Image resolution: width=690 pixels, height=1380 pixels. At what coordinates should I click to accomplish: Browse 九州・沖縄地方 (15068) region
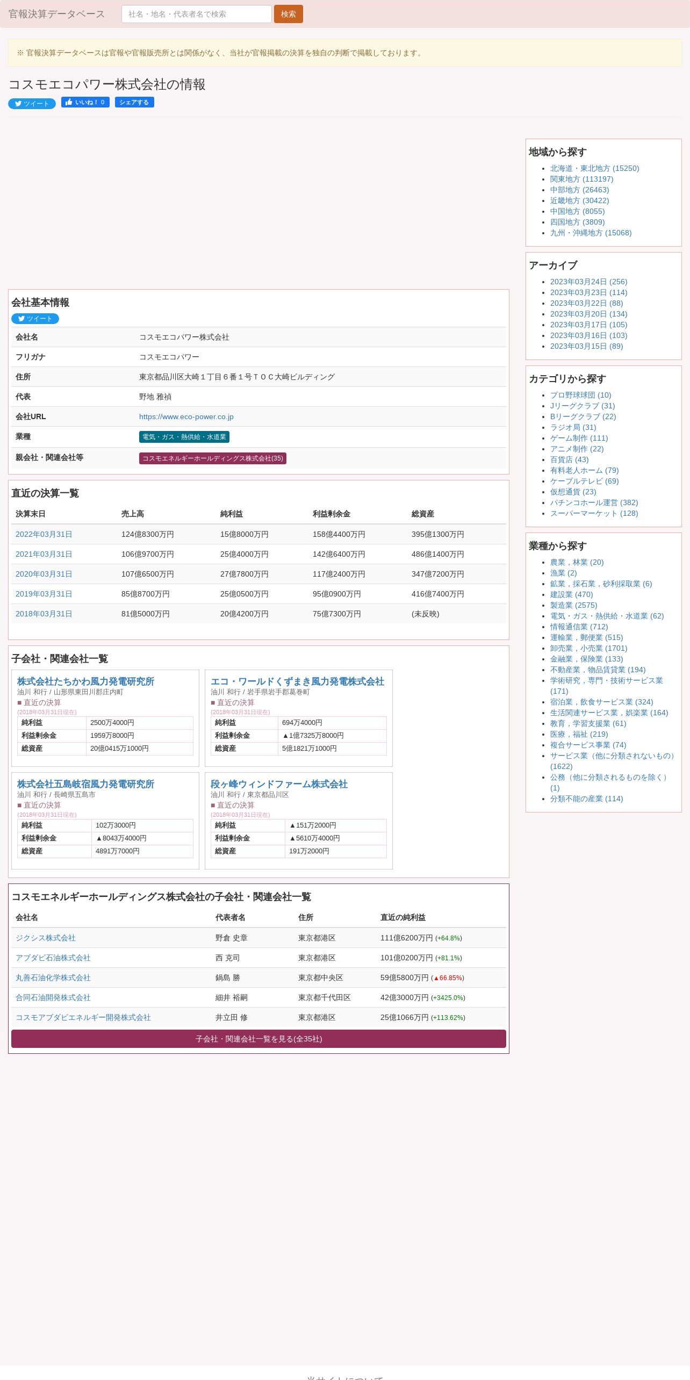coord(591,233)
